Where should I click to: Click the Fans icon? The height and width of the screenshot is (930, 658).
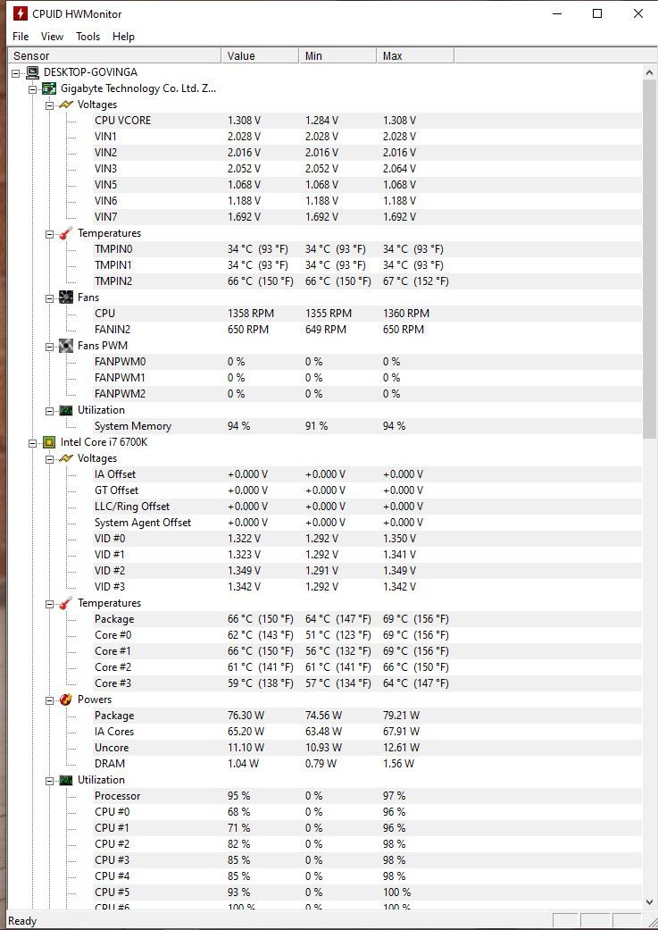66,297
